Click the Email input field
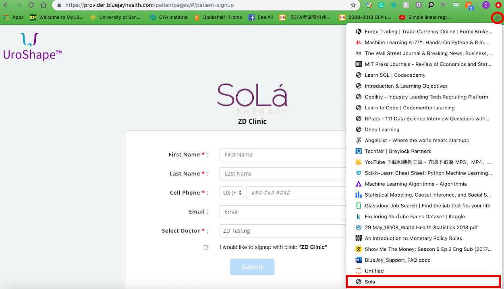Screen dimensions: 504x289 pyautogui.click(x=282, y=212)
